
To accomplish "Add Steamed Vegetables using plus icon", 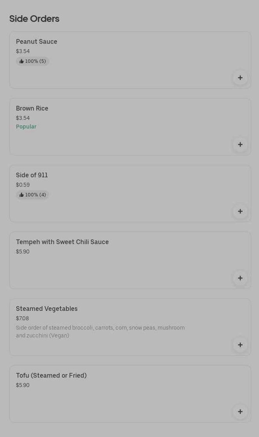I will click(x=240, y=345).
